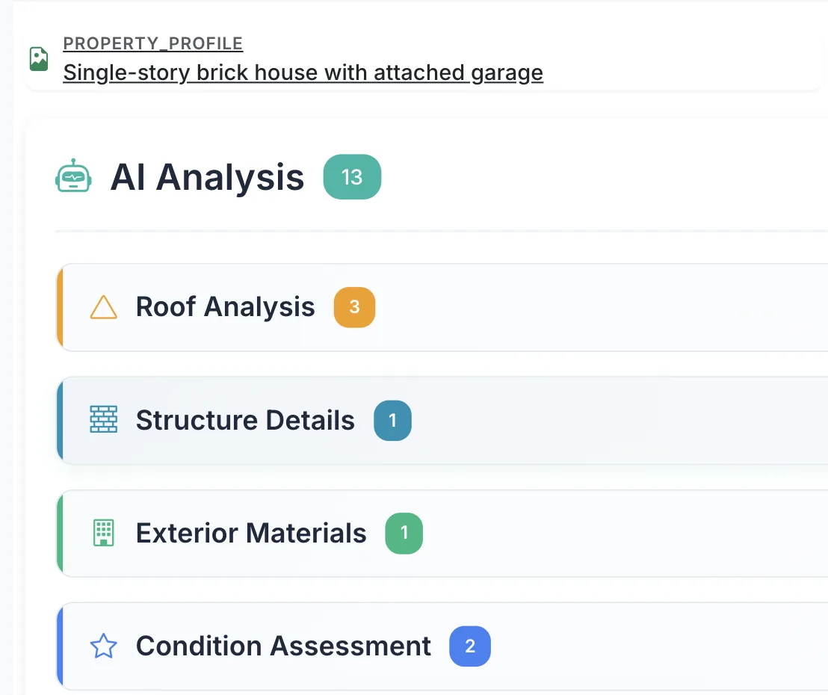
Task: Click the orange count badge showing 3
Action: pos(354,307)
